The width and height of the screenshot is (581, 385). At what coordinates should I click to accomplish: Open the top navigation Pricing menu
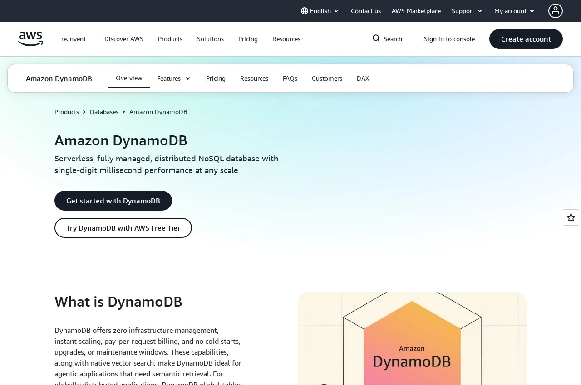248,39
